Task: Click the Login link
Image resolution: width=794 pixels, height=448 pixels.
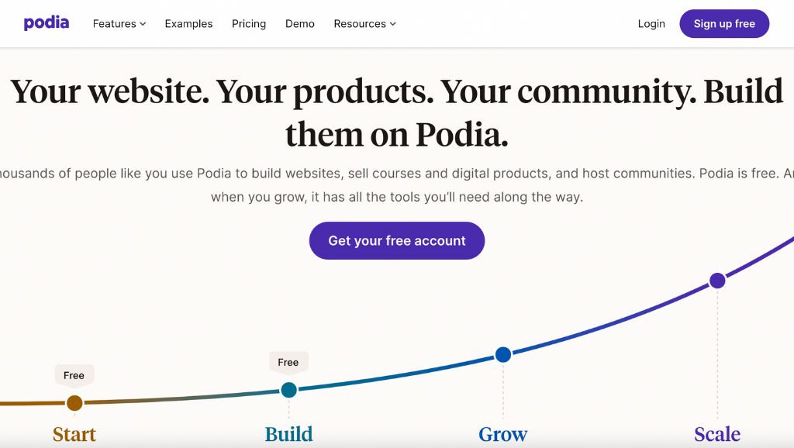Action: 651,24
